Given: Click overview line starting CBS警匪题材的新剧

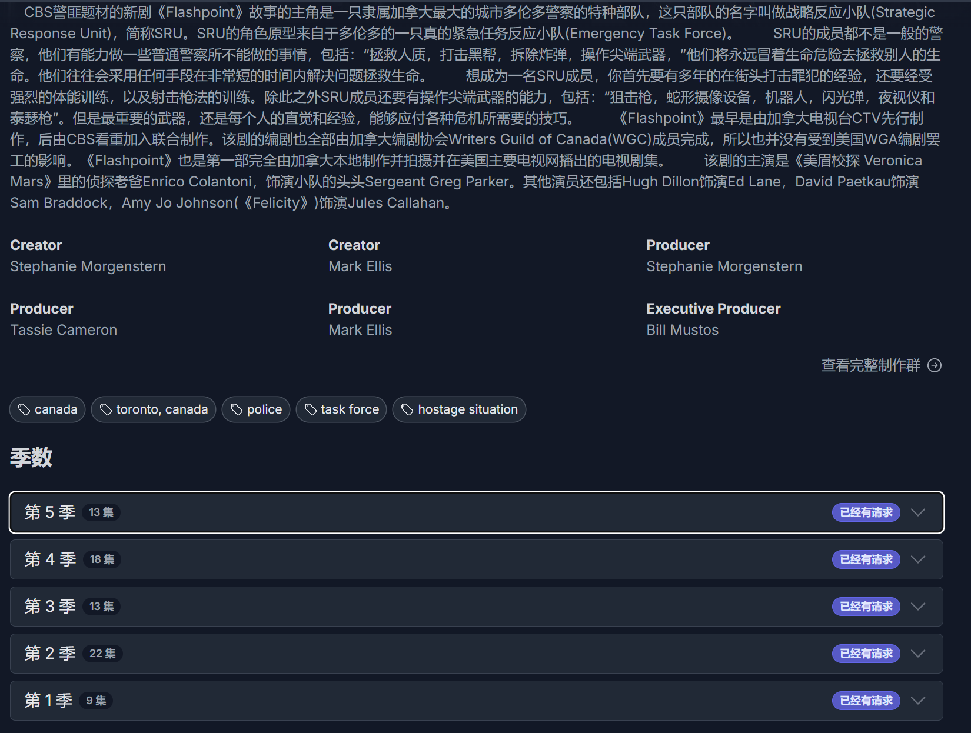Looking at the screenshot, I should 479,12.
